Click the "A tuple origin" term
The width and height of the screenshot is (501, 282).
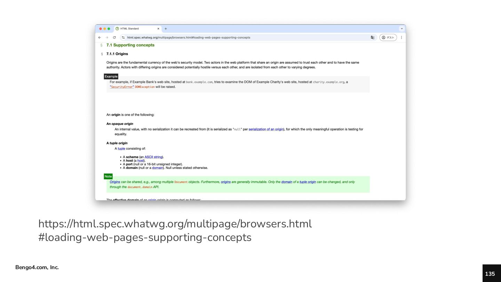(117, 143)
